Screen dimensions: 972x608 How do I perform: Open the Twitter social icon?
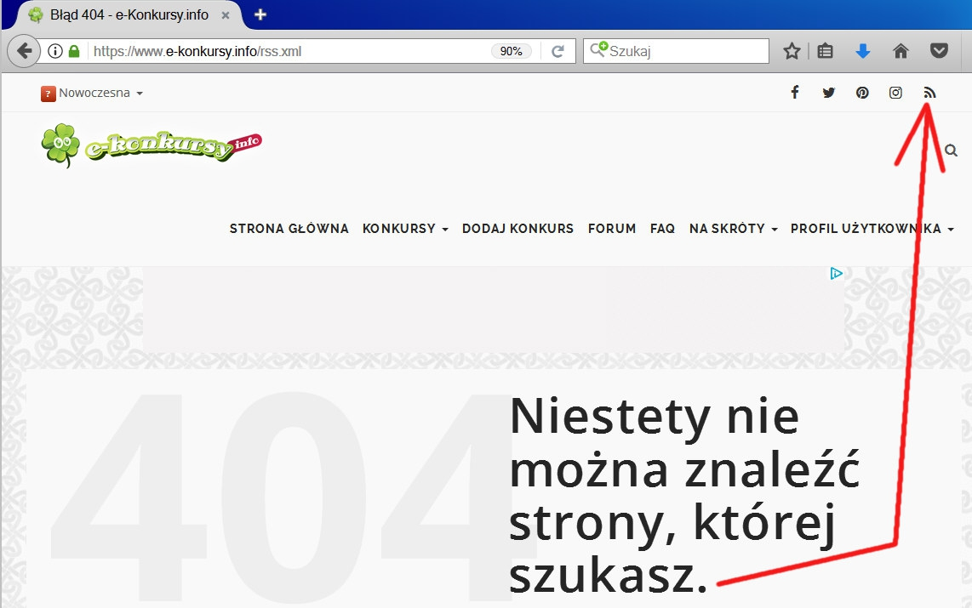(x=828, y=93)
